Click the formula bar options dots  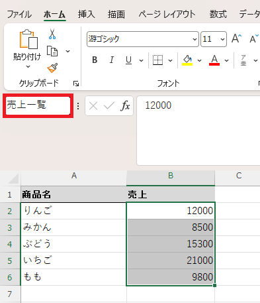78,106
